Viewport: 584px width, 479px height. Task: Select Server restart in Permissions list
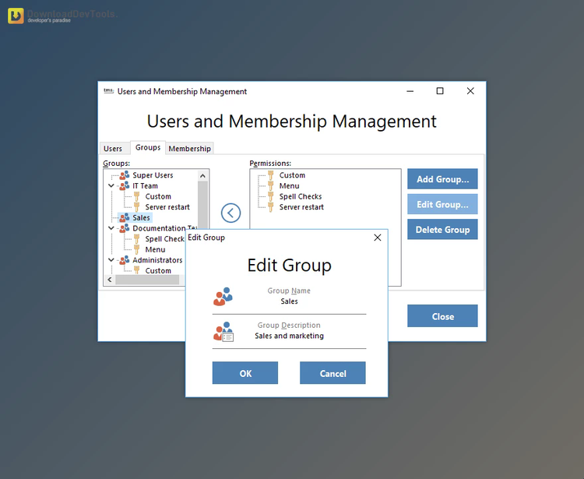click(301, 206)
